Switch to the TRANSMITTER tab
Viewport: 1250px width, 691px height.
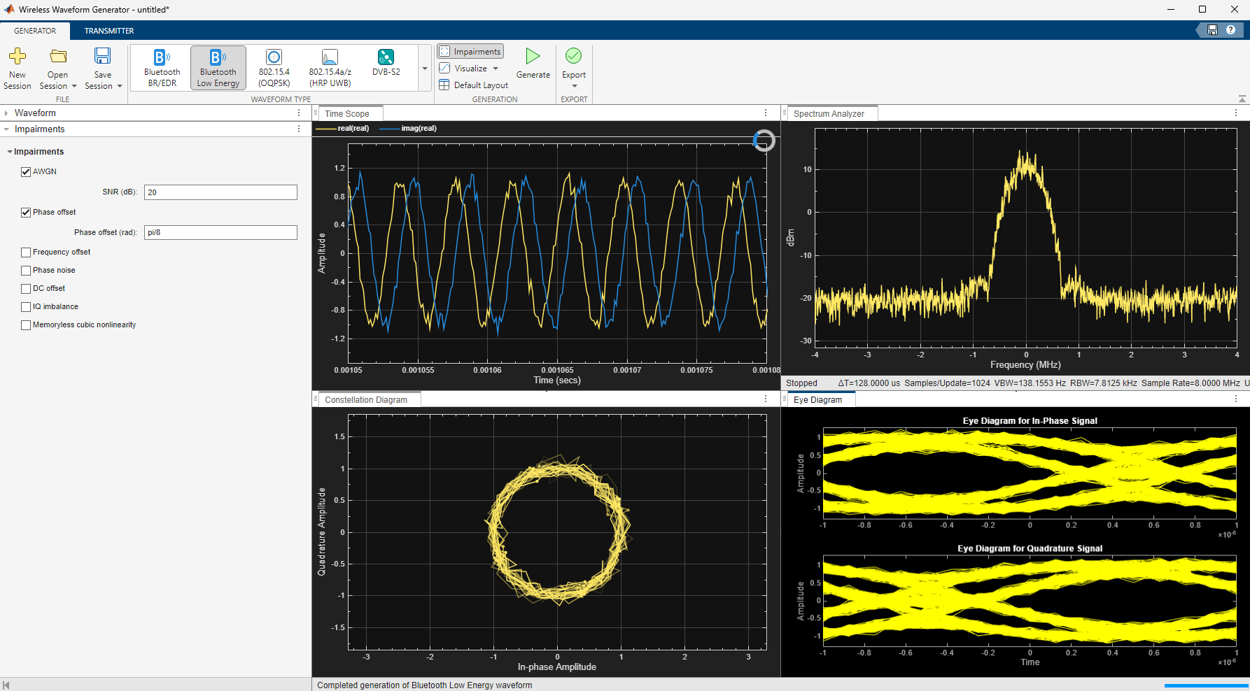tap(109, 31)
